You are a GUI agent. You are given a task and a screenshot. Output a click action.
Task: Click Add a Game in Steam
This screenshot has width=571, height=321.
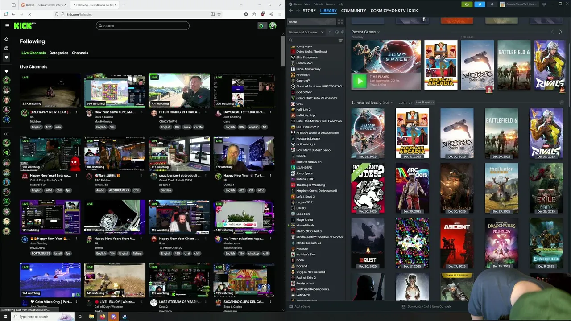pyautogui.click(x=299, y=306)
